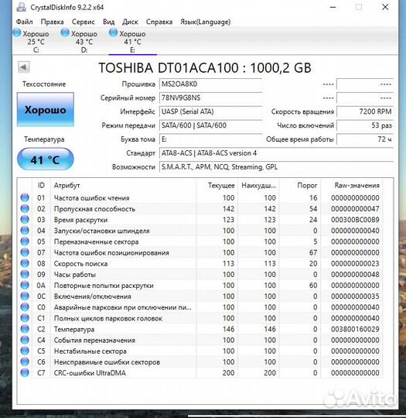
Task: Click status orb for Частота ошибок позиционирования
Action: pos(25,252)
